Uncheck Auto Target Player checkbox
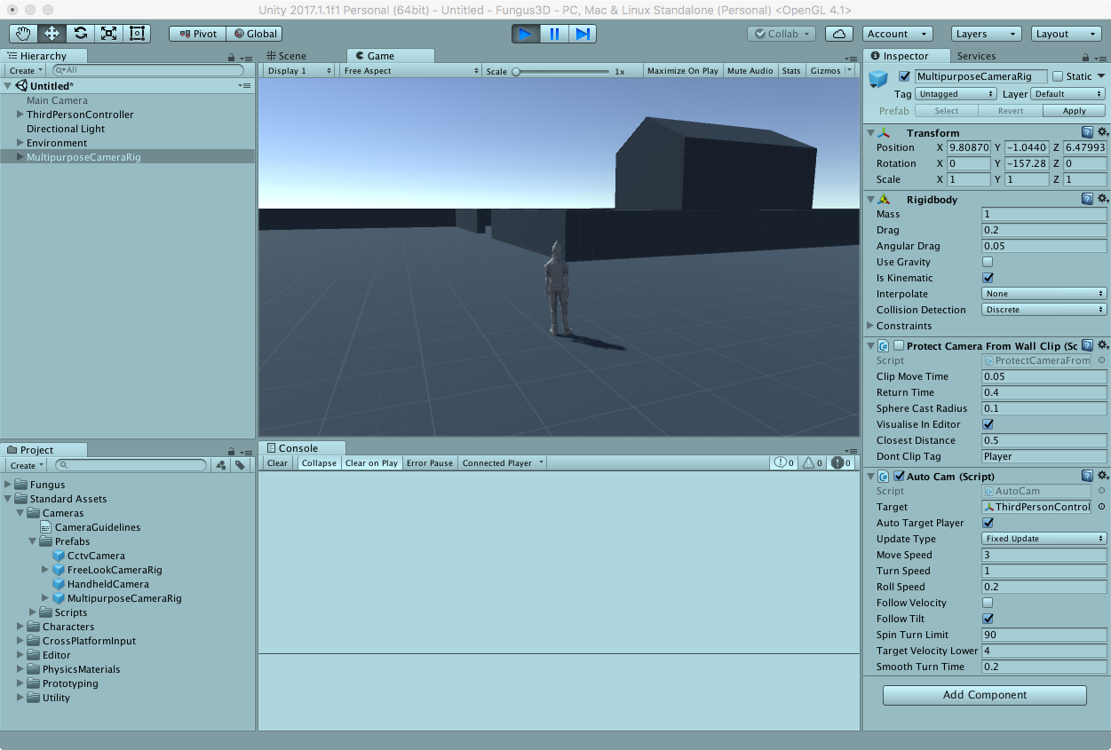Viewport: 1111px width, 750px height. (988, 523)
